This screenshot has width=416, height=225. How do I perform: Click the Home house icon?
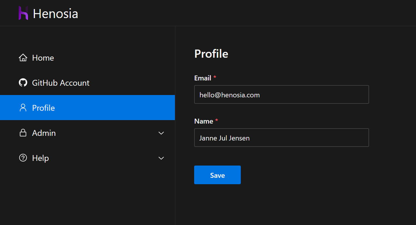pyautogui.click(x=23, y=58)
